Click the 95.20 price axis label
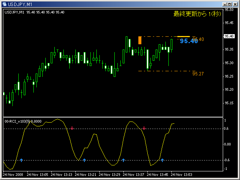Viewport: 240px width, 180px height. click(229, 90)
